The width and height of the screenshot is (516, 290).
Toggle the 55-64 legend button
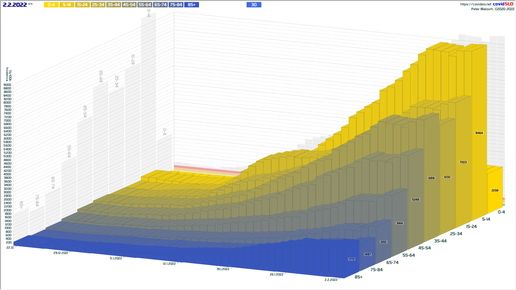coord(145,5)
